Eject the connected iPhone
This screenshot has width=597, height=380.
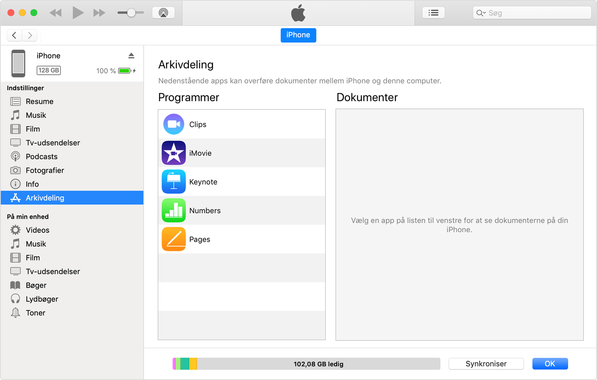pos(131,55)
